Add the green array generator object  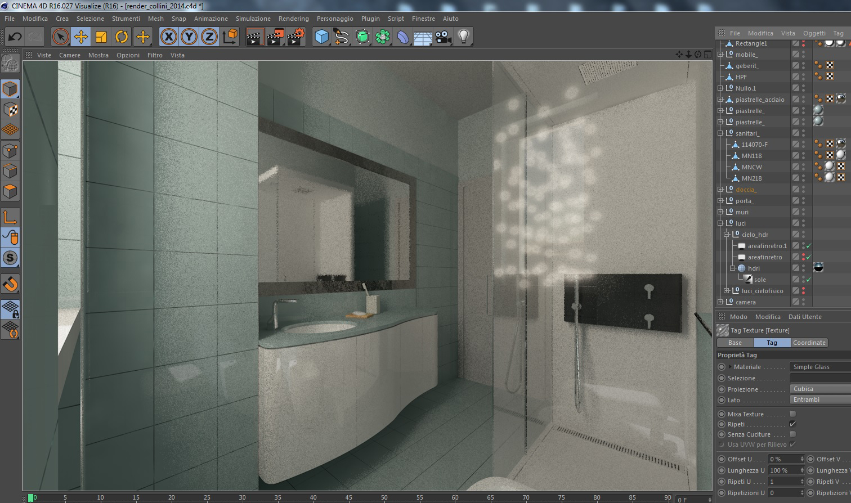(x=383, y=37)
